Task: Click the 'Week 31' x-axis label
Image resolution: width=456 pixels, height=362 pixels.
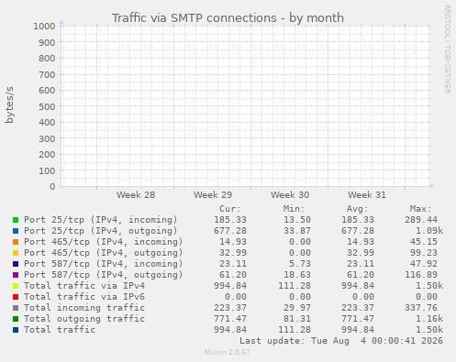Action: point(367,194)
